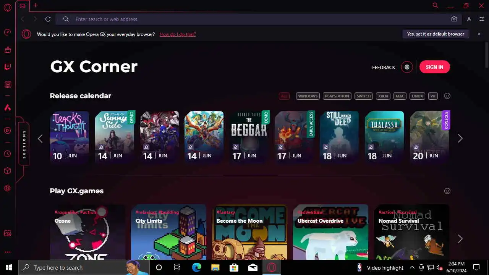Open the "How do I do that?" link
489x275 pixels.
178,34
